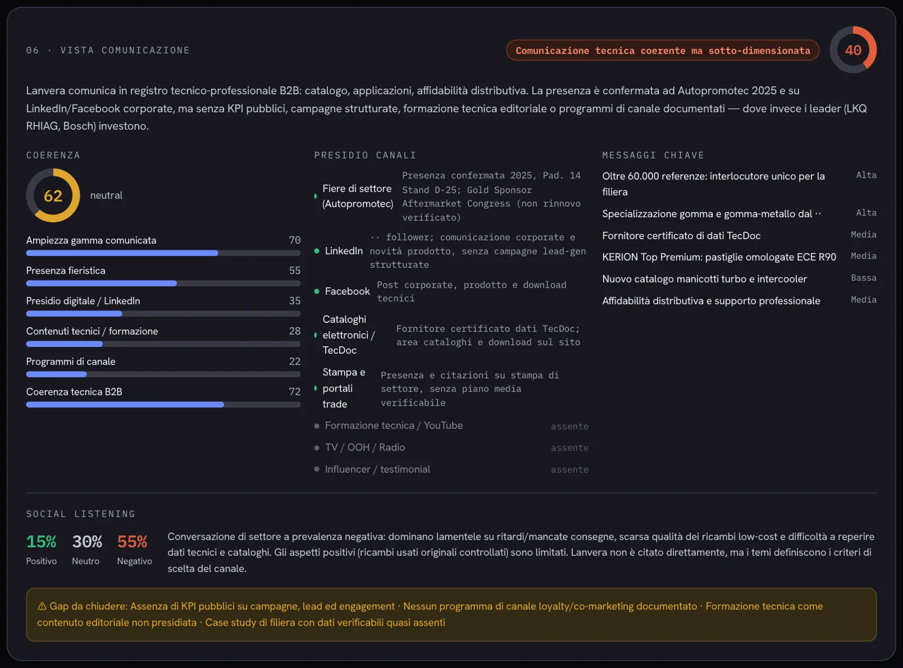Click the 'Gap da chiudere' warning banner text
This screenshot has width=903, height=668.
coord(430,614)
